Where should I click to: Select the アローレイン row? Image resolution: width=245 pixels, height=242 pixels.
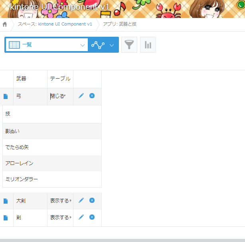pos(52,163)
